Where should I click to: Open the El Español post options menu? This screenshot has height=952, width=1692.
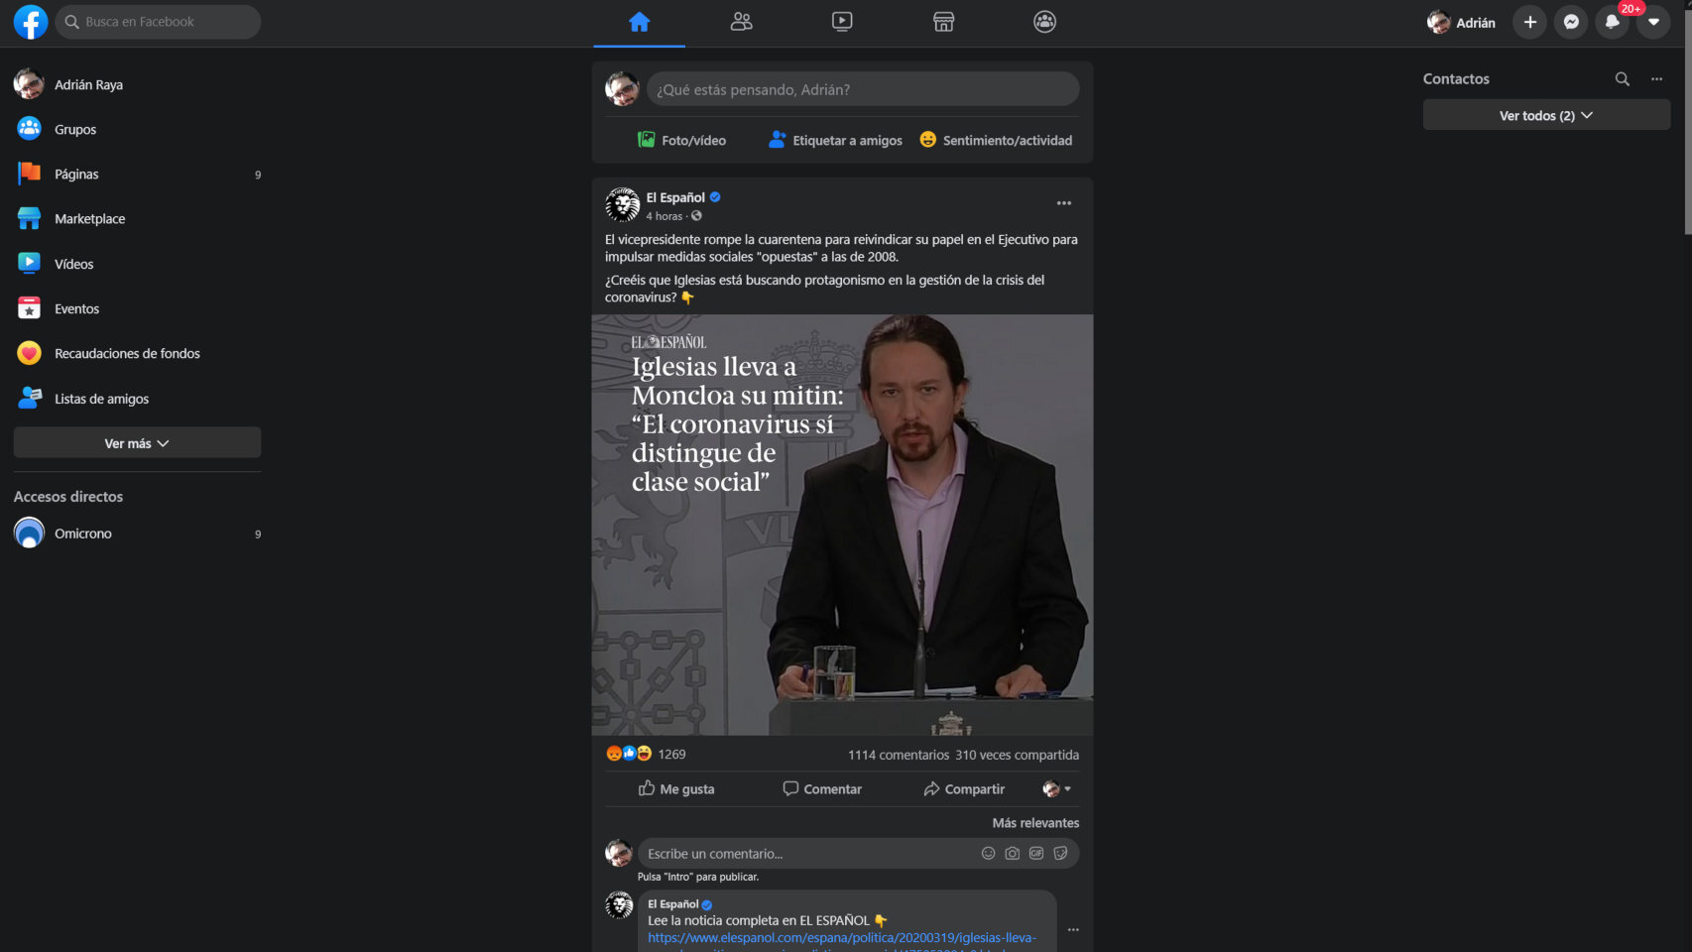tap(1063, 203)
